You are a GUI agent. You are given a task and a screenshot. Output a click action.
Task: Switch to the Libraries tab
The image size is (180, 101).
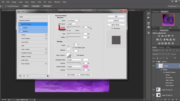155,30
